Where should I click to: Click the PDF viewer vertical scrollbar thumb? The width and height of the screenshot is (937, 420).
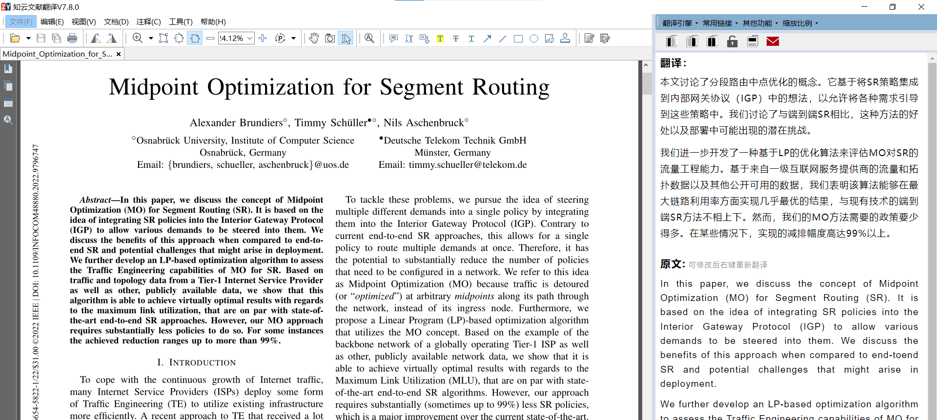coord(647,83)
